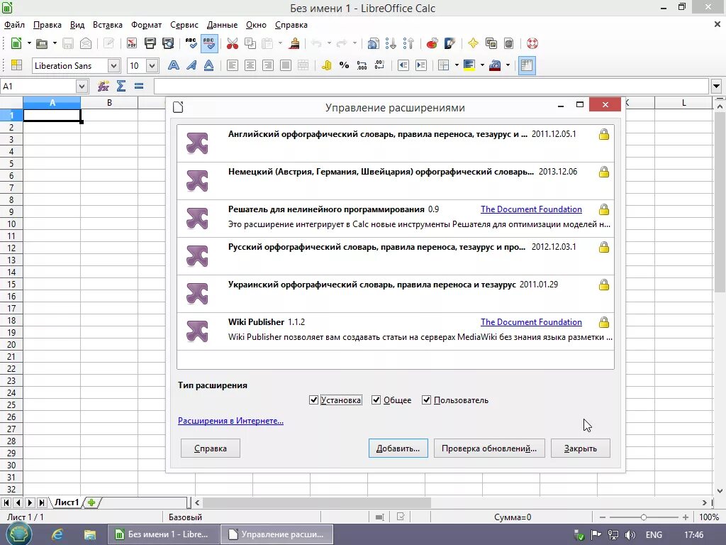Select the Wiki Publisher extension row
Viewport: 726px width, 545px height.
[396, 331]
